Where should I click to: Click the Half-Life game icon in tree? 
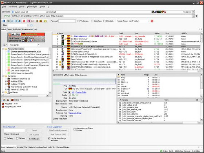click(x=9, y=81)
